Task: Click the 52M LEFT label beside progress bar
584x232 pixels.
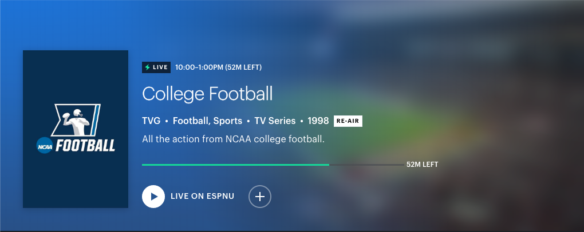Action: [x=422, y=165]
